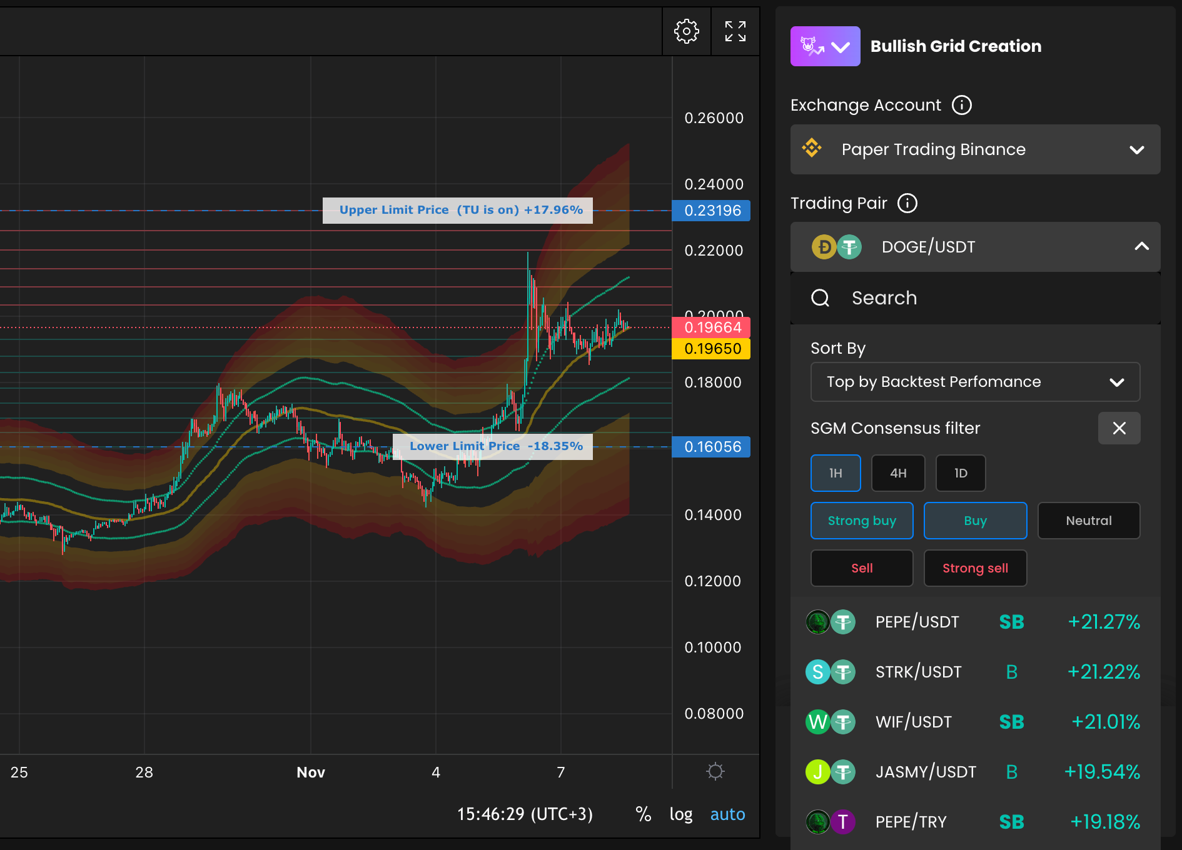1182x850 pixels.
Task: Click the trading pair Search field
Action: [976, 298]
